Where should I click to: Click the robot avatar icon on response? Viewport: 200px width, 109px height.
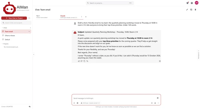pyautogui.click(x=75, y=33)
